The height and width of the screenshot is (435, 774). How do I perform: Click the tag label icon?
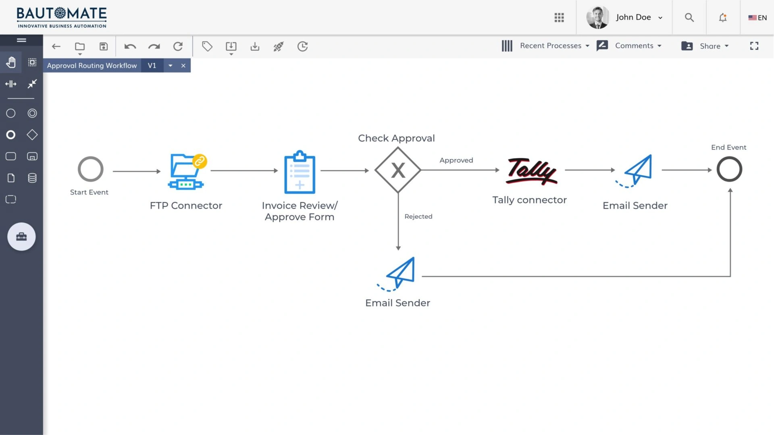tap(207, 46)
